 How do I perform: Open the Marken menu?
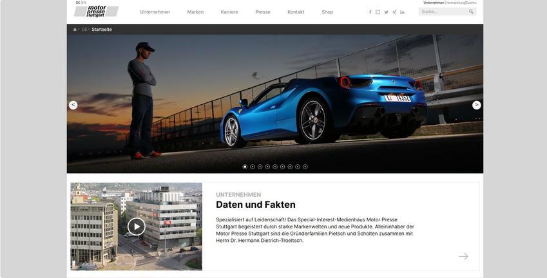[195, 12]
